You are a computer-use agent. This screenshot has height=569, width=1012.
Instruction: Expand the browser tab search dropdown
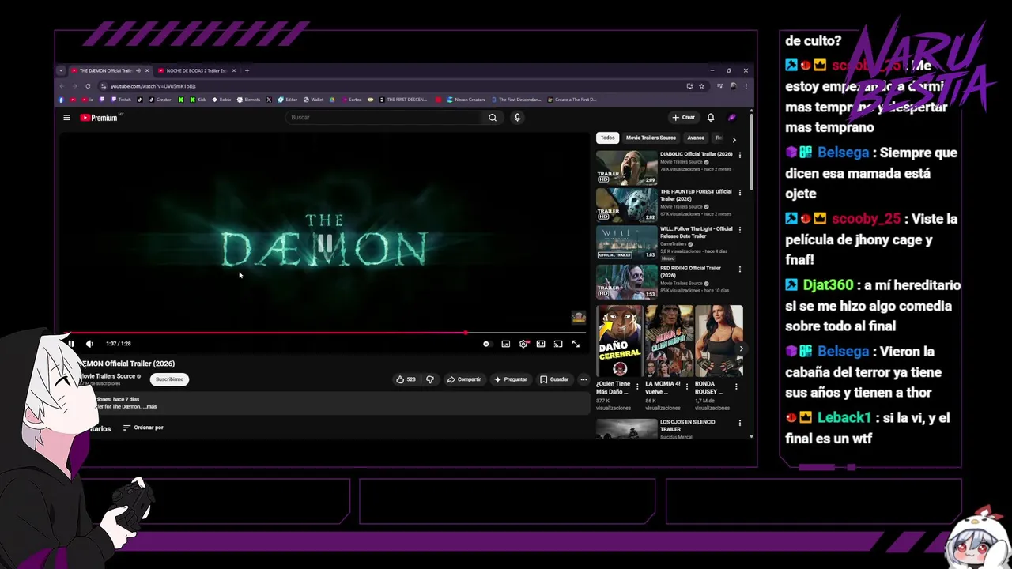pos(61,70)
